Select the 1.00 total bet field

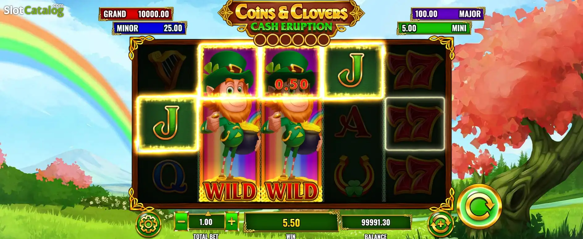[x=206, y=222]
